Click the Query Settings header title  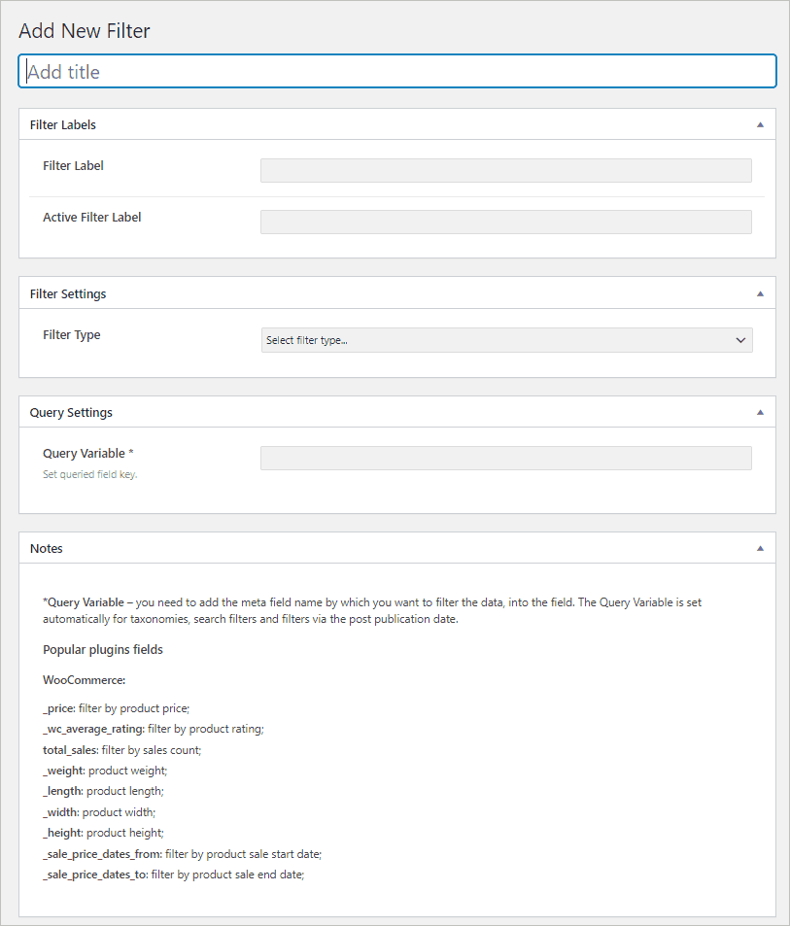pyautogui.click(x=71, y=412)
